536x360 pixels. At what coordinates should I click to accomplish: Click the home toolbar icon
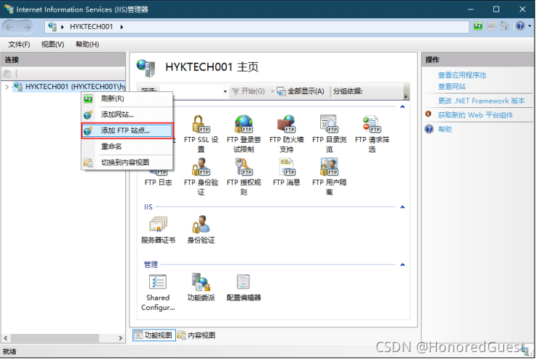click(504, 26)
